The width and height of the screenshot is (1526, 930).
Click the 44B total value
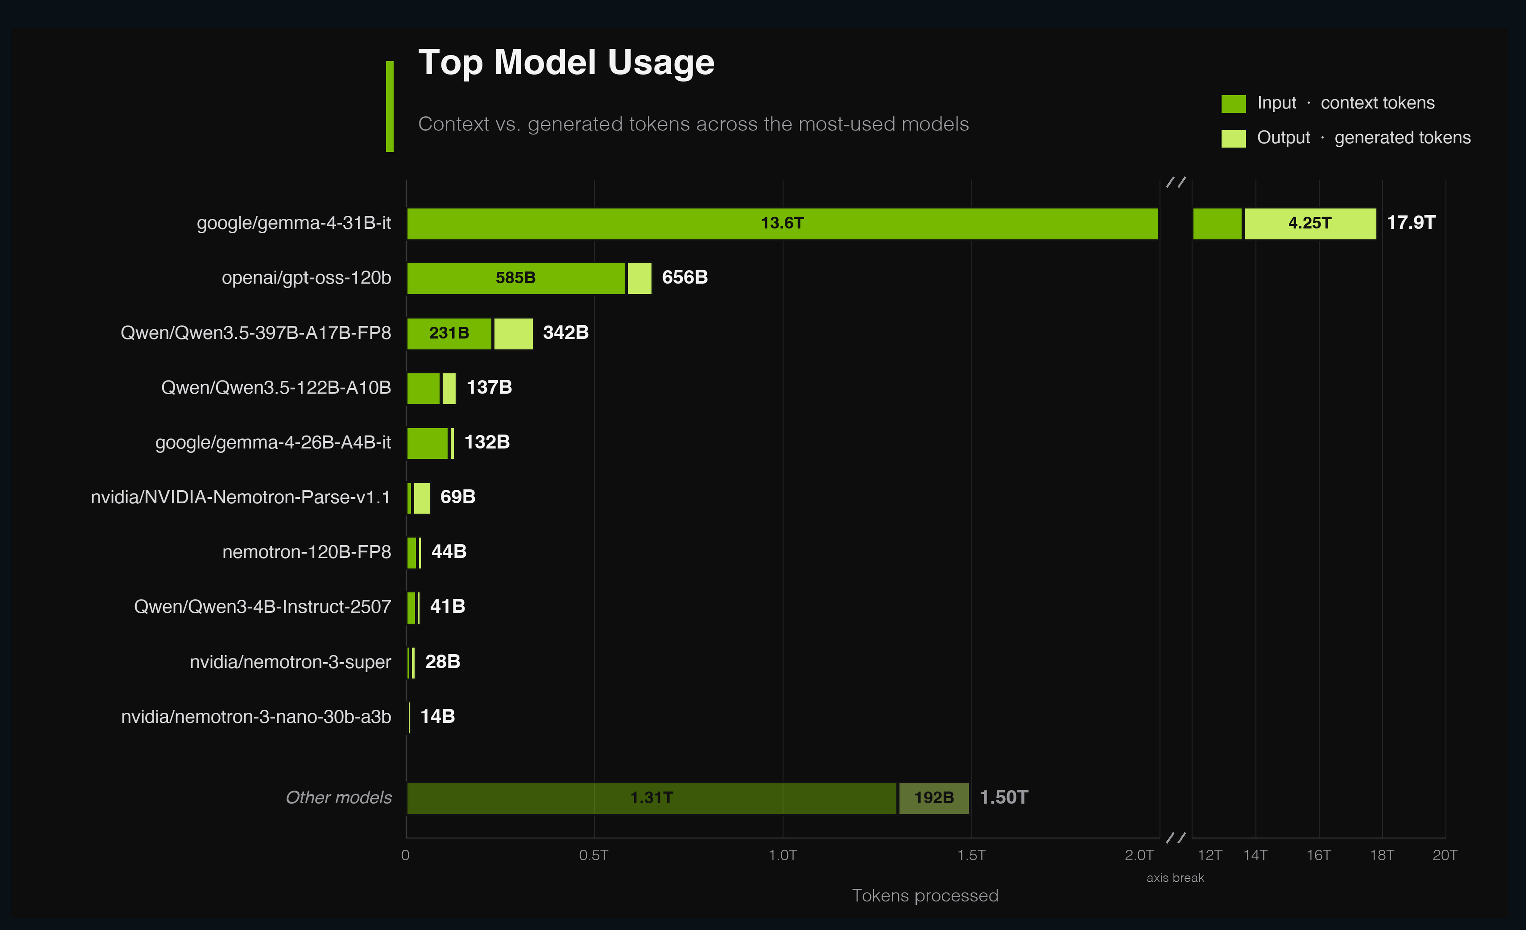(x=448, y=552)
